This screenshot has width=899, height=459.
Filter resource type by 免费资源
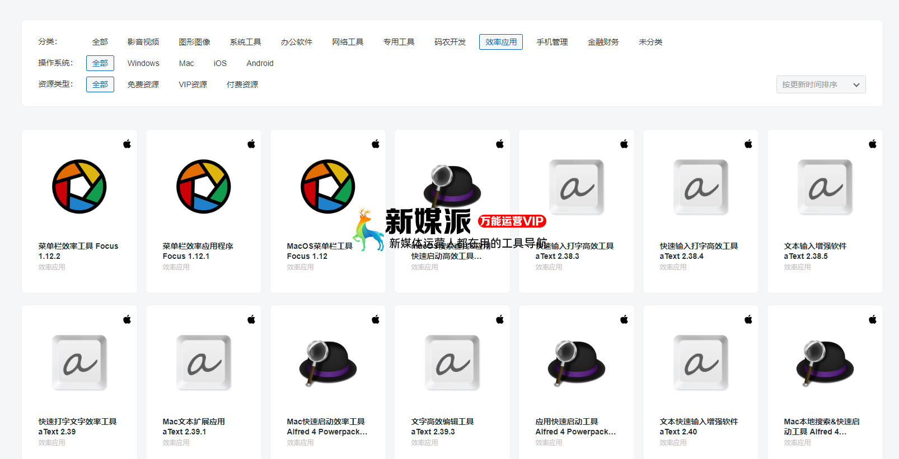pos(143,84)
